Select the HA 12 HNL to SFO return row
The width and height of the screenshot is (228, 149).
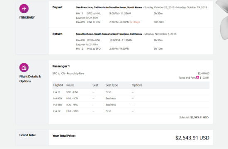(119, 49)
